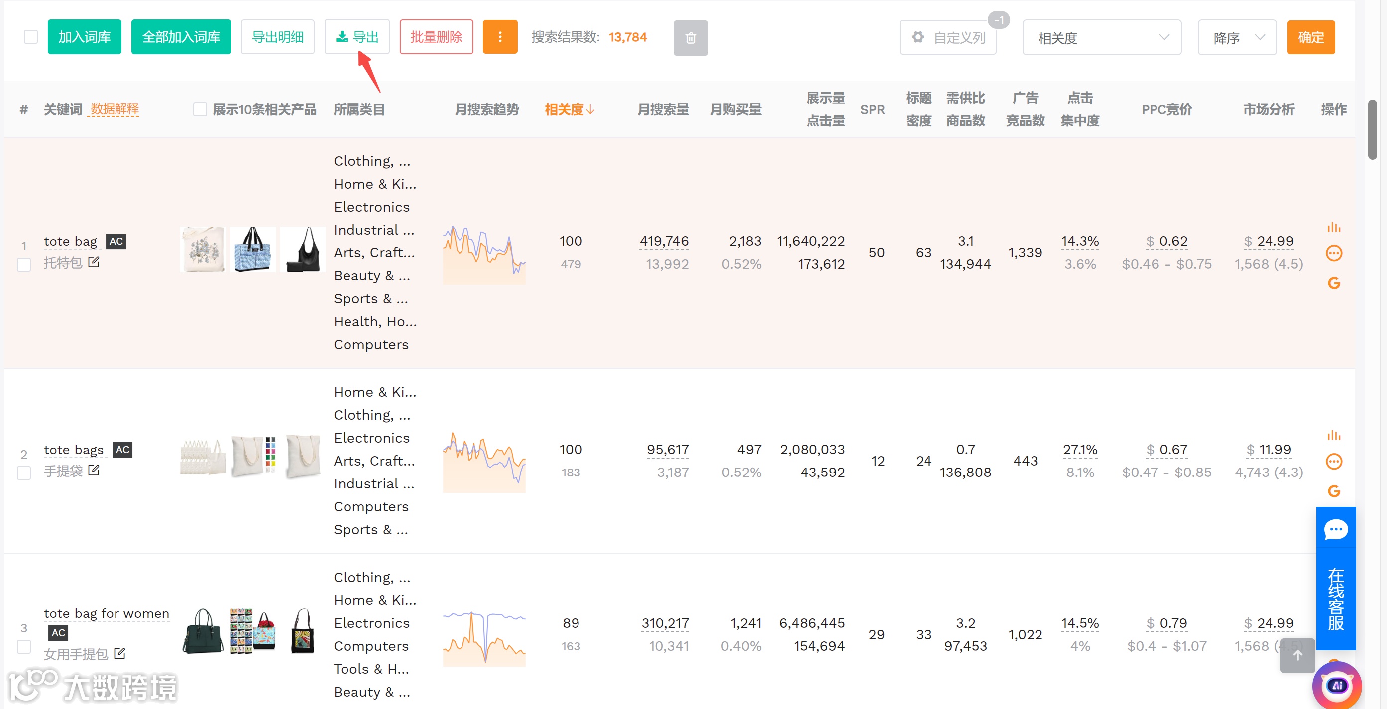Click the orange three-dot more button
The width and height of the screenshot is (1387, 709).
(x=500, y=37)
